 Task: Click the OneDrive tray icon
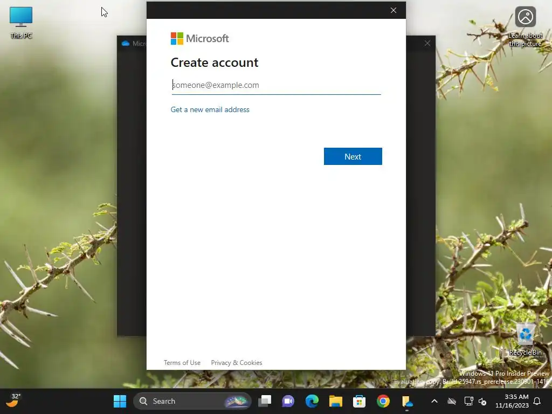[452, 401]
